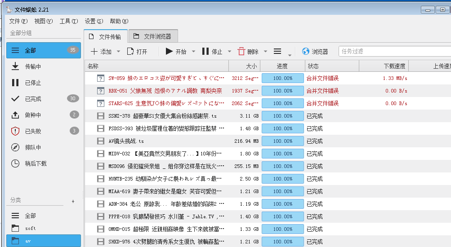This screenshot has height=247, width=451.
Task: Select the AV镜头挑战.ts task row
Action: click(x=268, y=141)
